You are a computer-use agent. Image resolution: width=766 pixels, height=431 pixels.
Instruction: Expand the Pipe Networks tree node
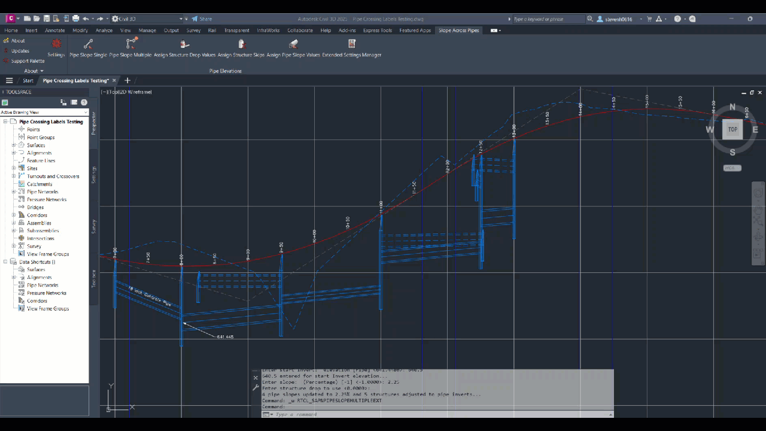pyautogui.click(x=14, y=192)
